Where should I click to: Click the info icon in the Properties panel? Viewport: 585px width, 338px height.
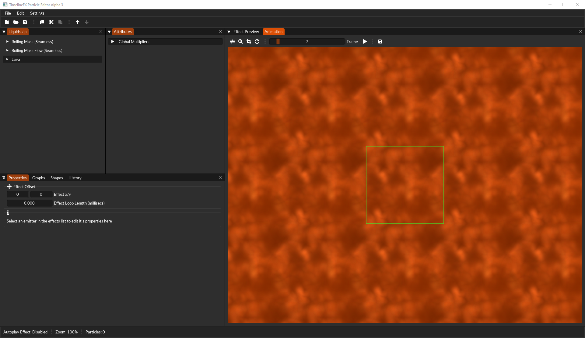tap(8, 213)
